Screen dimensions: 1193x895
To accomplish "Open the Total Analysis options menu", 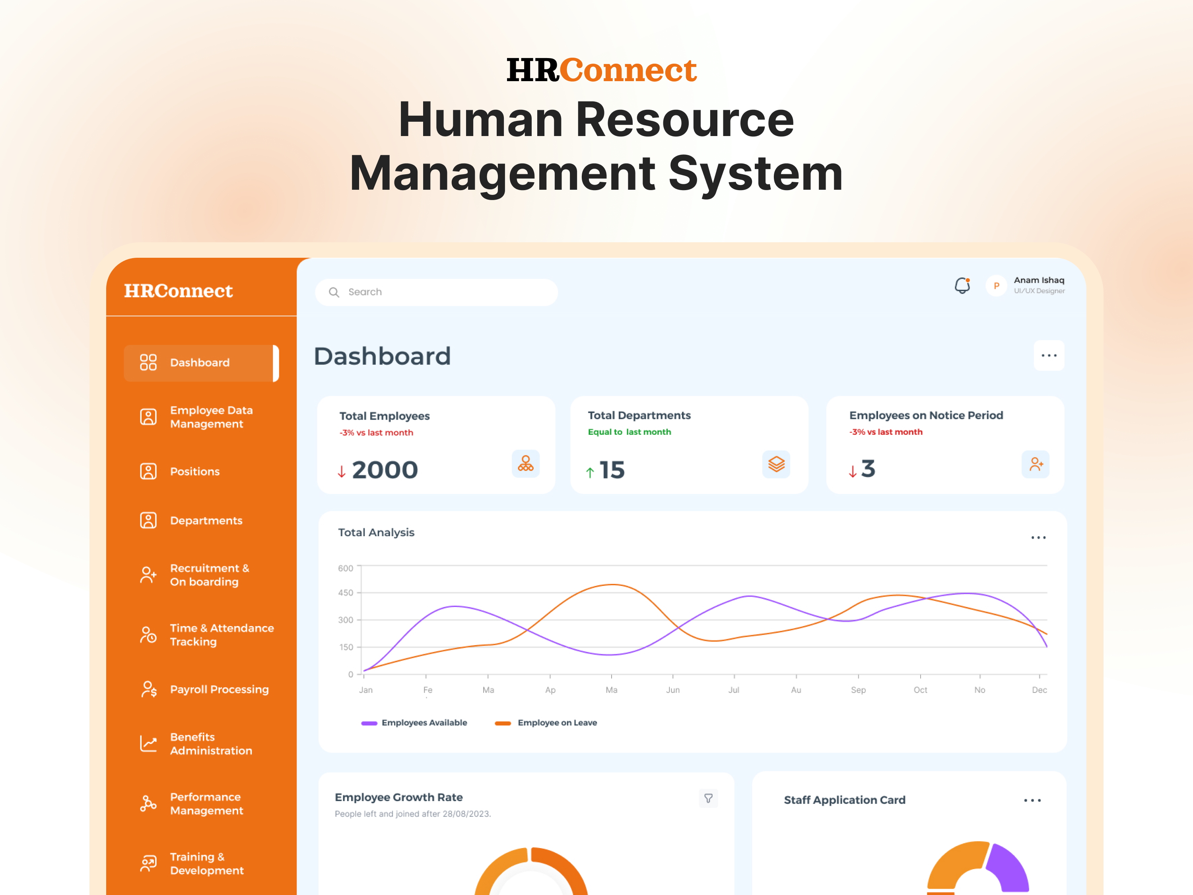I will coord(1038,537).
